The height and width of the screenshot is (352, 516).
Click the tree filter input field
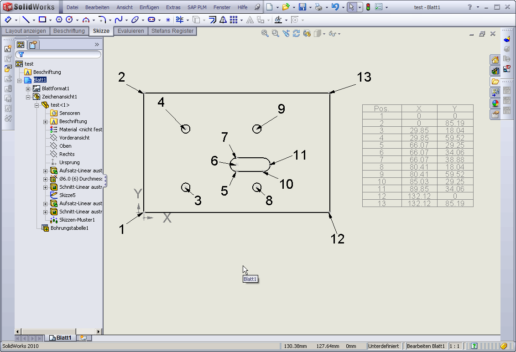58,54
